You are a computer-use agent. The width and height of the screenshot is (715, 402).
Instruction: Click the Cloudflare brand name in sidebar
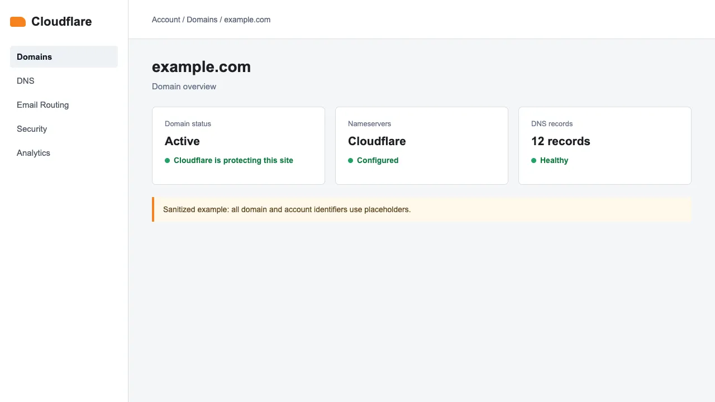61,22
